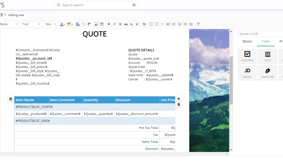Click the vertical scrollbar thumb

coord(231,80)
